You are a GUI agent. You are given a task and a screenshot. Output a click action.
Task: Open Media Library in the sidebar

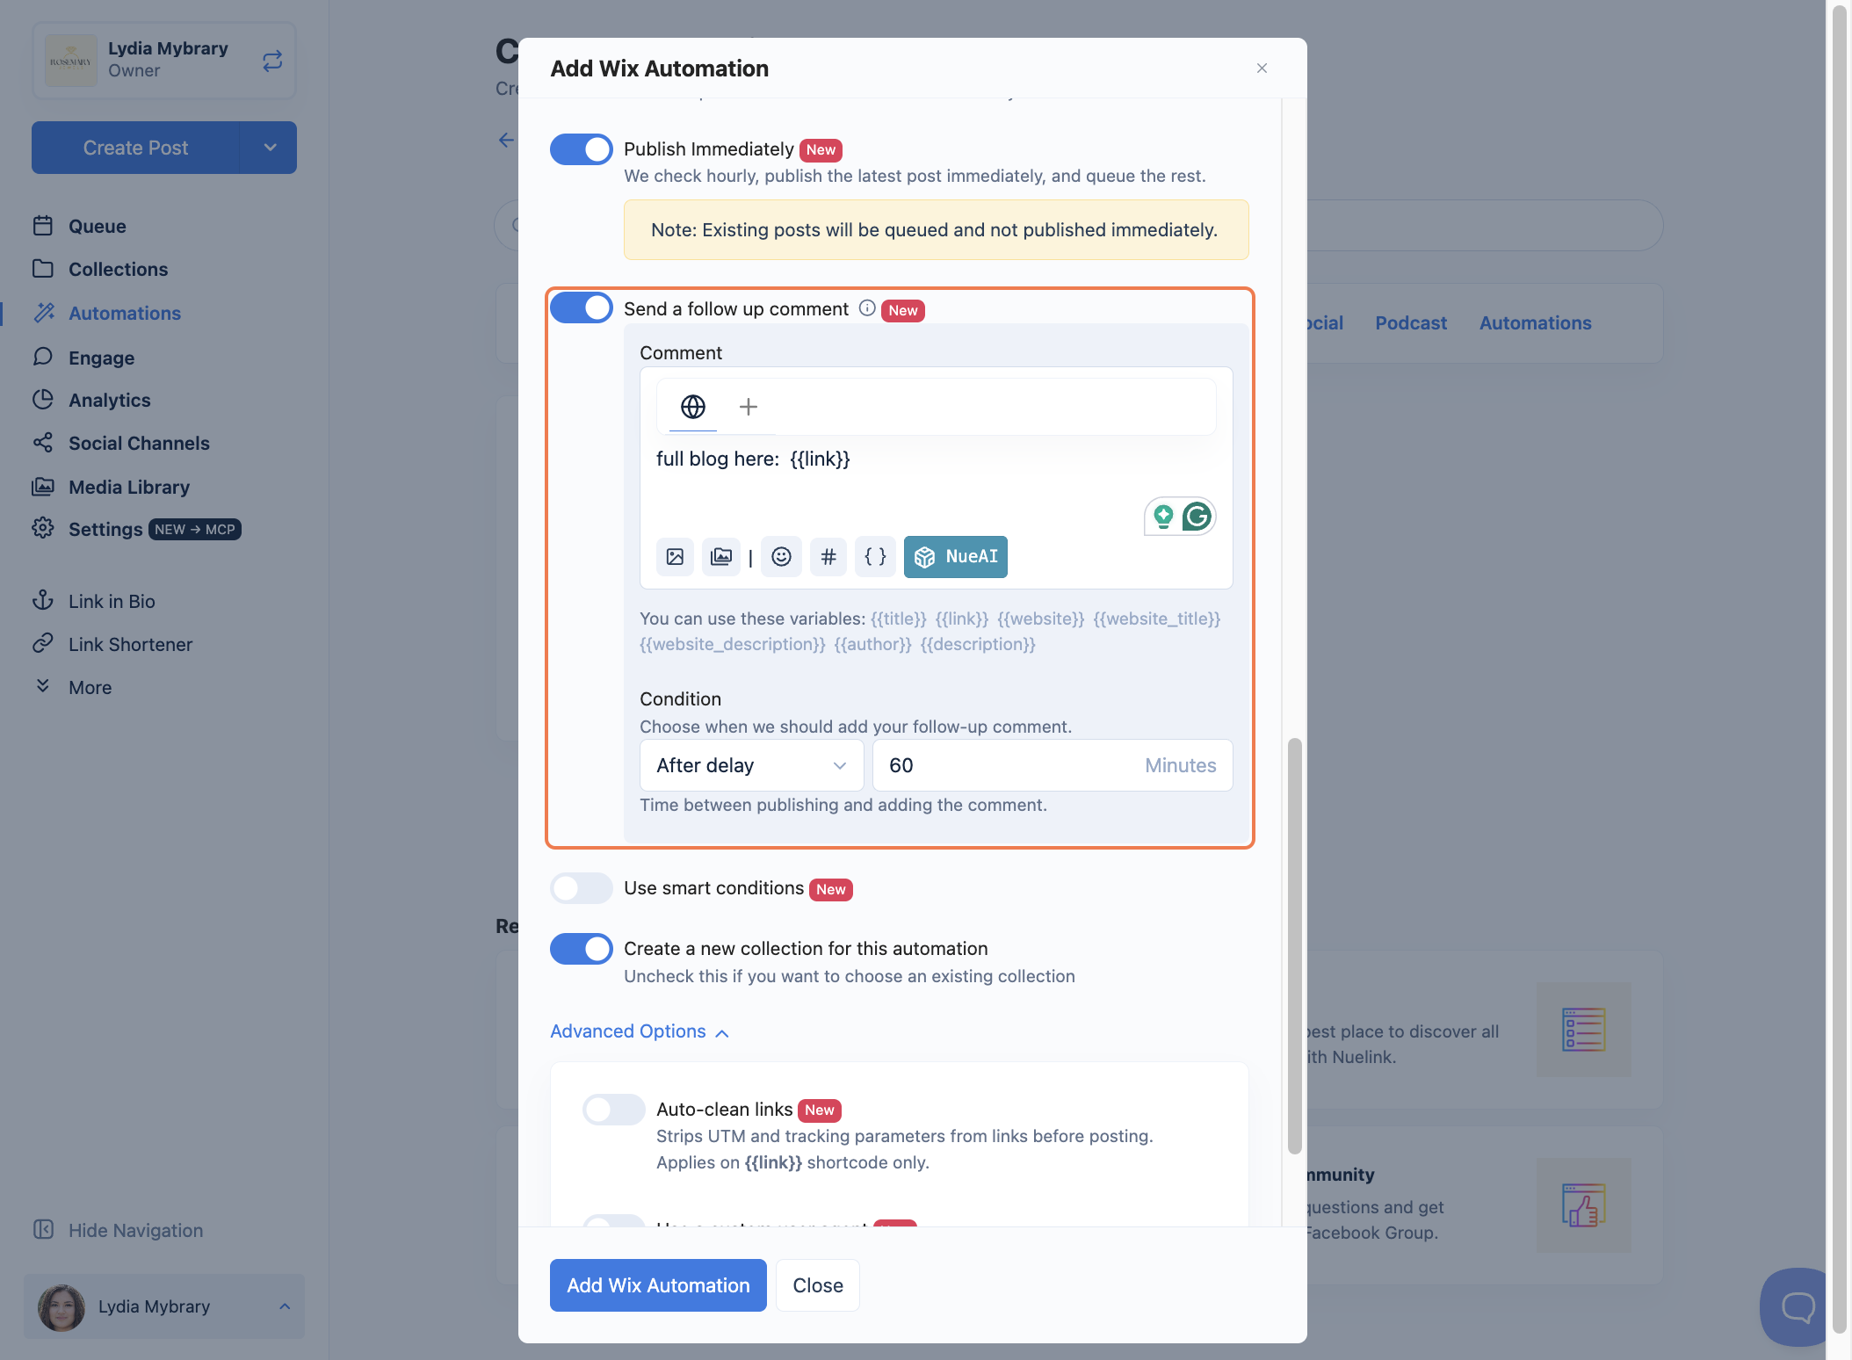tap(129, 487)
